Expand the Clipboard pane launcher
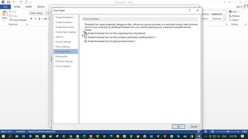 click(x=27, y=24)
